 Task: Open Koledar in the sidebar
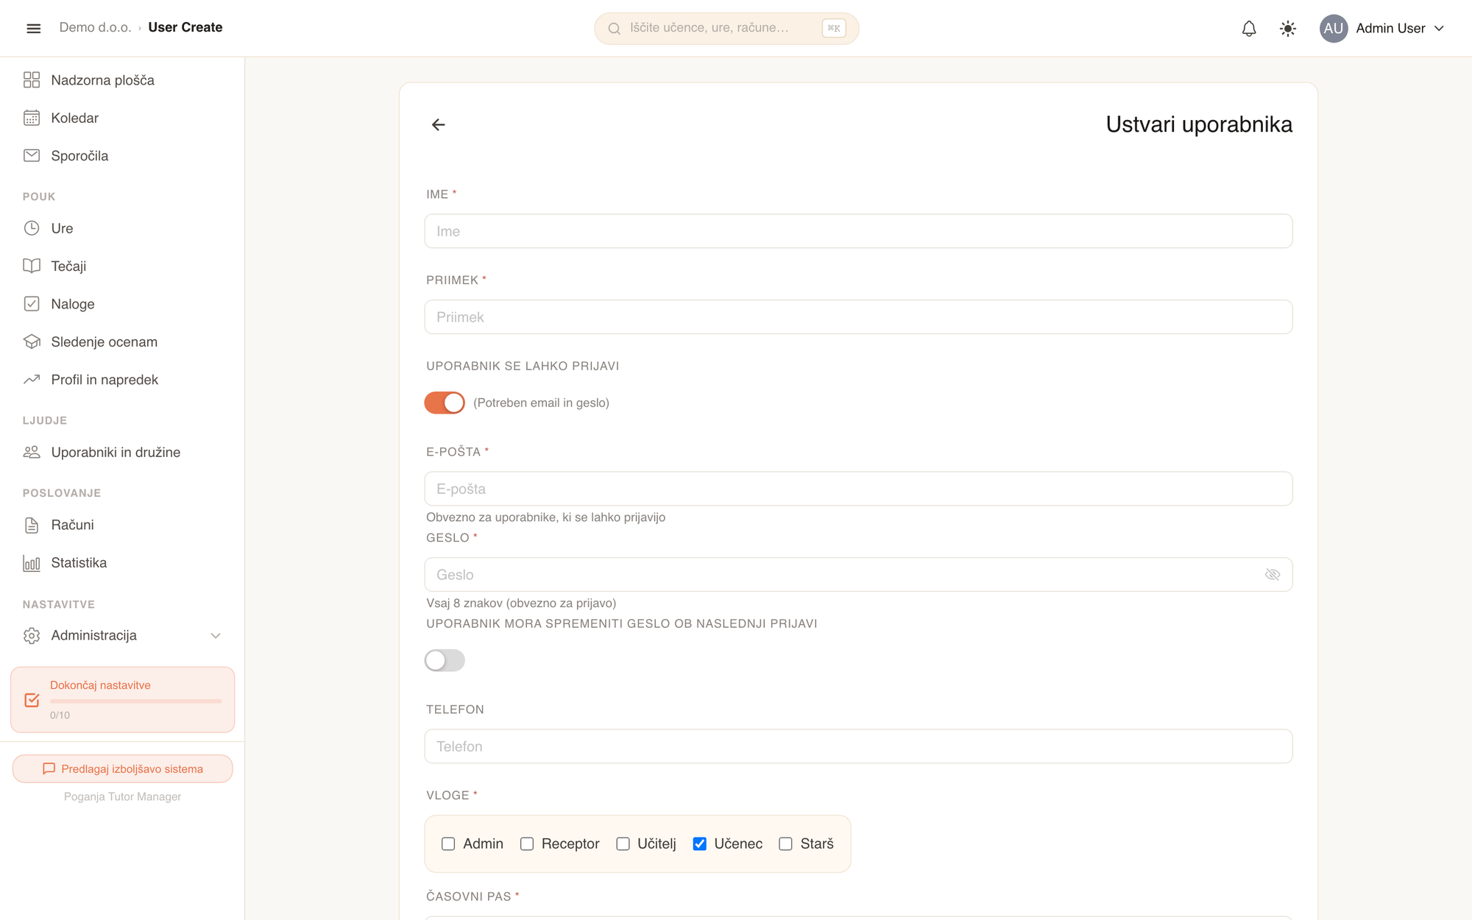coord(122,118)
